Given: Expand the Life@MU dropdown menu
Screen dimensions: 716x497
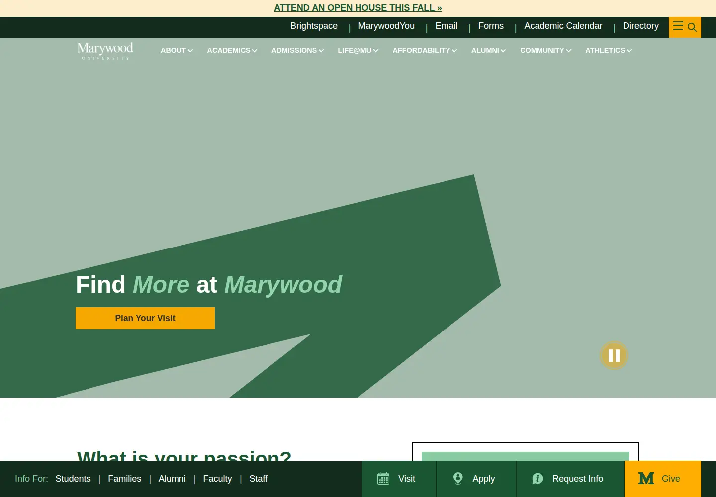Looking at the screenshot, I should (358, 50).
